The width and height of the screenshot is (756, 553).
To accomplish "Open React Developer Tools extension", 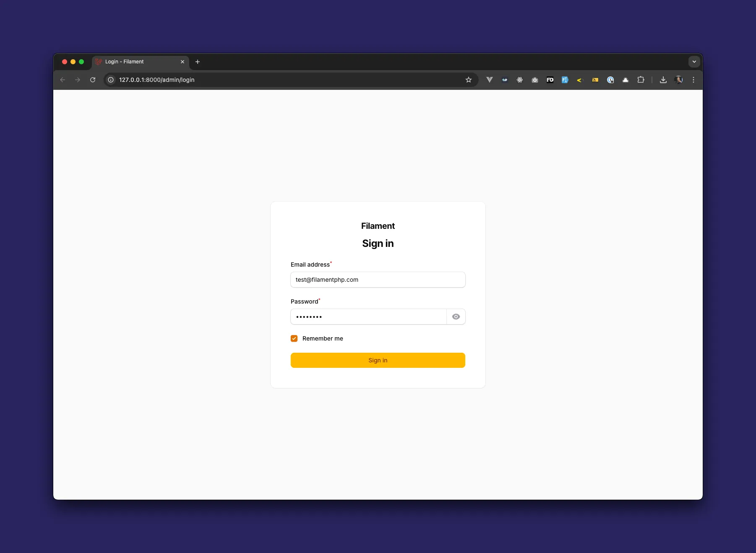I will click(519, 80).
